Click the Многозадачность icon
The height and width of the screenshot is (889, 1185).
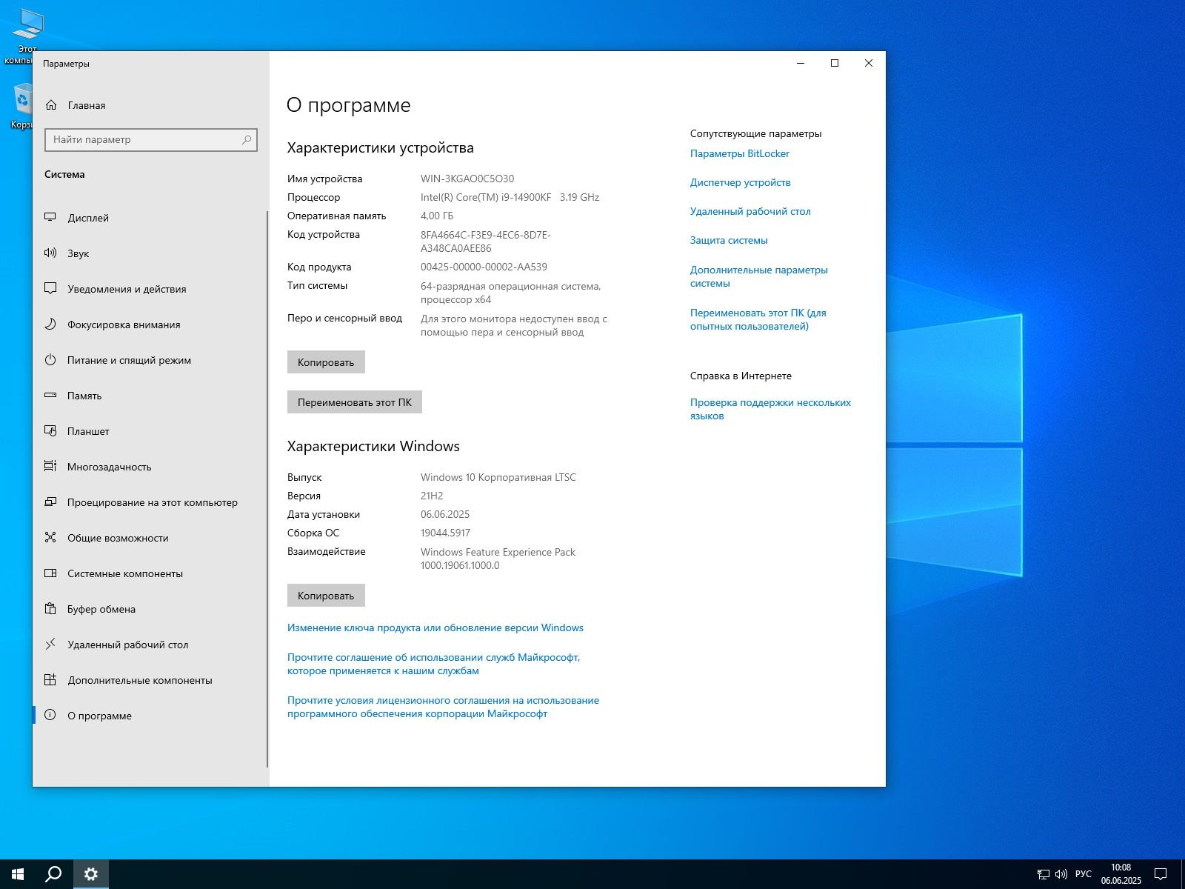coord(50,467)
